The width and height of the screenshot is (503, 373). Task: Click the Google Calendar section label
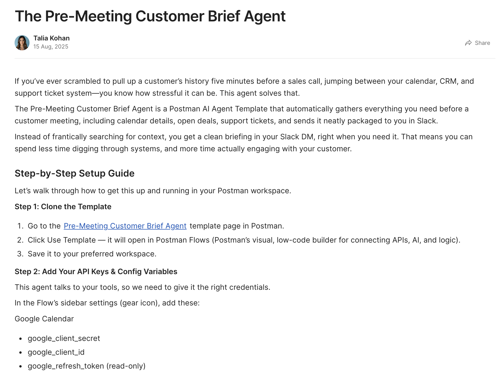[x=44, y=319]
